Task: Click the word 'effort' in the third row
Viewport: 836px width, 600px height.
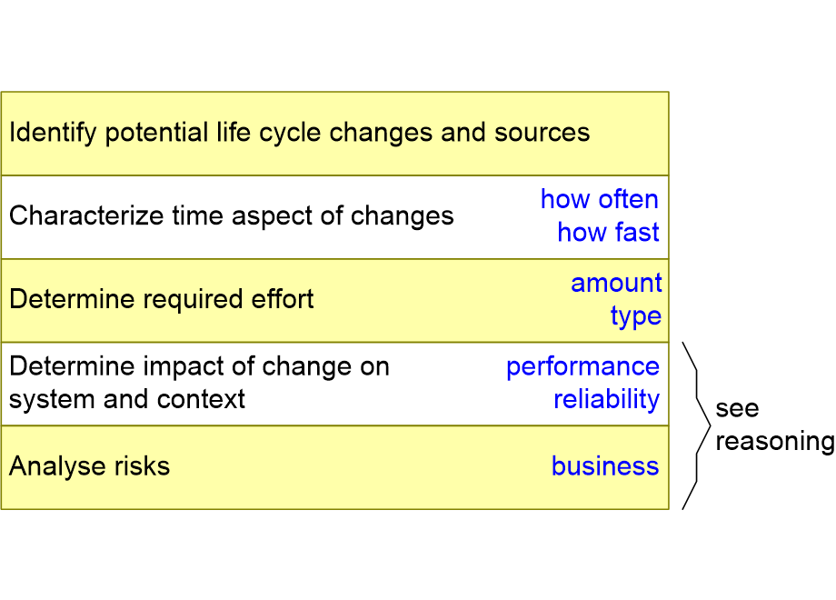Action: 282,299
